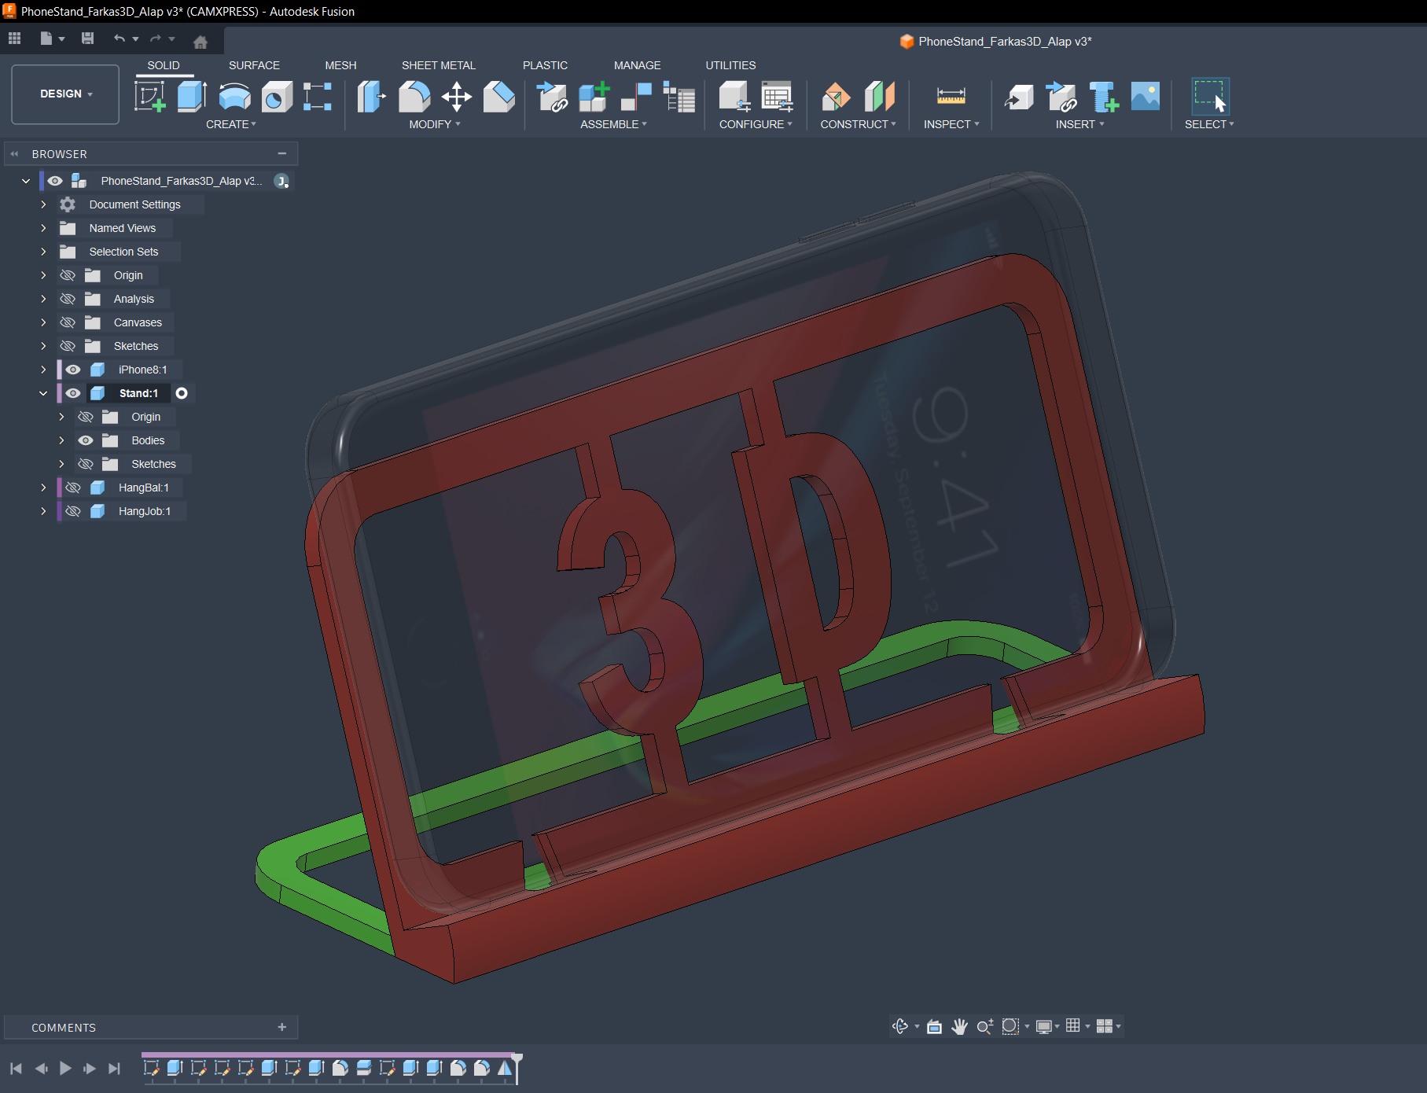
Task: Hide the iPhone8:1 component
Action: pyautogui.click(x=73, y=370)
